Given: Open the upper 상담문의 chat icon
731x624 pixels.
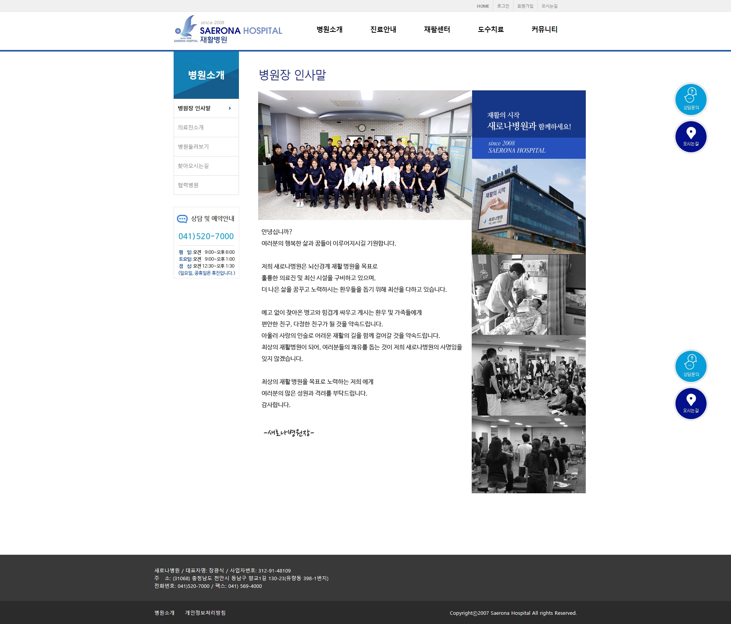Looking at the screenshot, I should [691, 99].
